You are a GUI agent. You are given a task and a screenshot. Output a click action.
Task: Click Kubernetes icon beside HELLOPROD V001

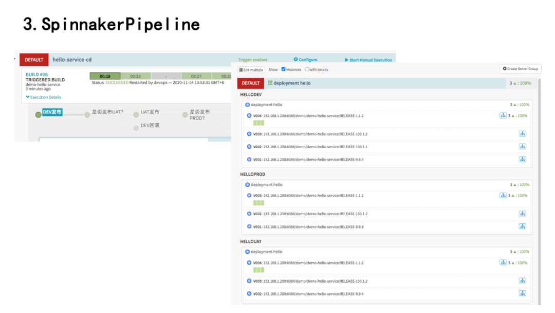pyautogui.click(x=249, y=227)
